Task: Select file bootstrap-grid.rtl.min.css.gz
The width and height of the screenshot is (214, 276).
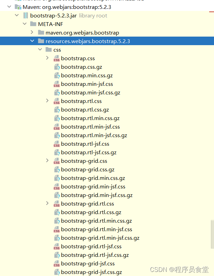Action: pos(97,221)
